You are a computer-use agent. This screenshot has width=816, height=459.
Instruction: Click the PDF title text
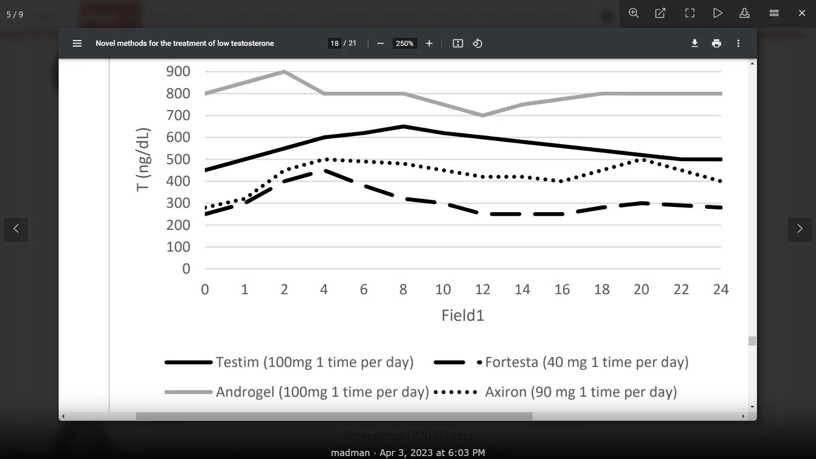pos(184,43)
